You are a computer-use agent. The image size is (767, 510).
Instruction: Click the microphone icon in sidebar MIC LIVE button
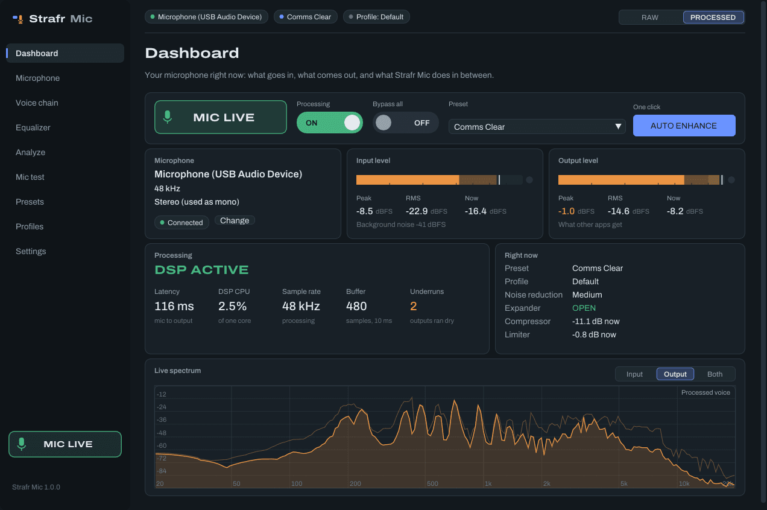pos(22,444)
